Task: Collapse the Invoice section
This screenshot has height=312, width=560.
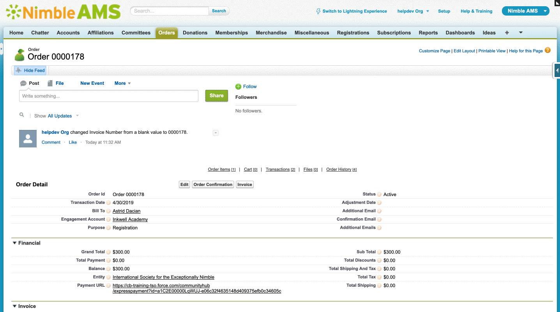Action: pos(15,306)
